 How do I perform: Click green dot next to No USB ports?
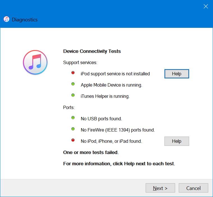tap(73, 118)
